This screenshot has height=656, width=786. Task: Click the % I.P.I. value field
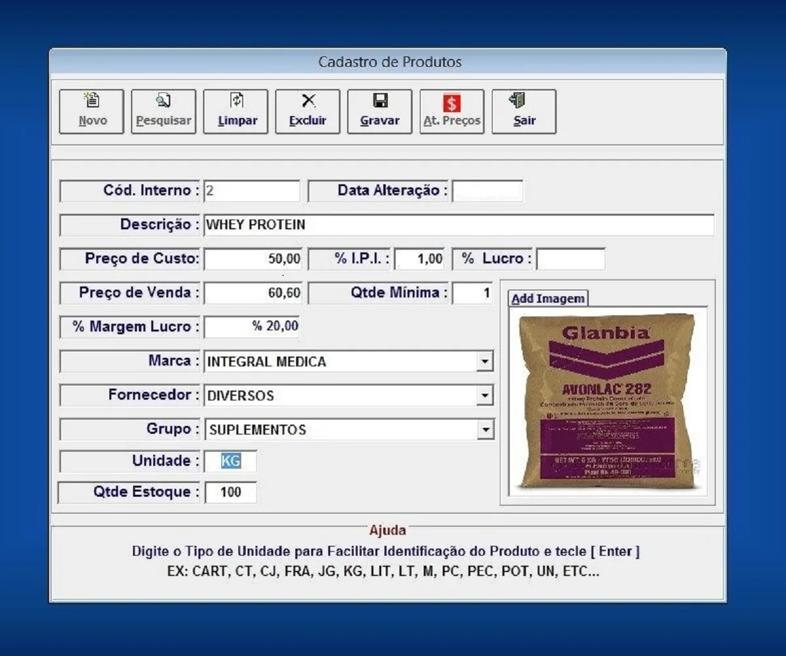(420, 259)
